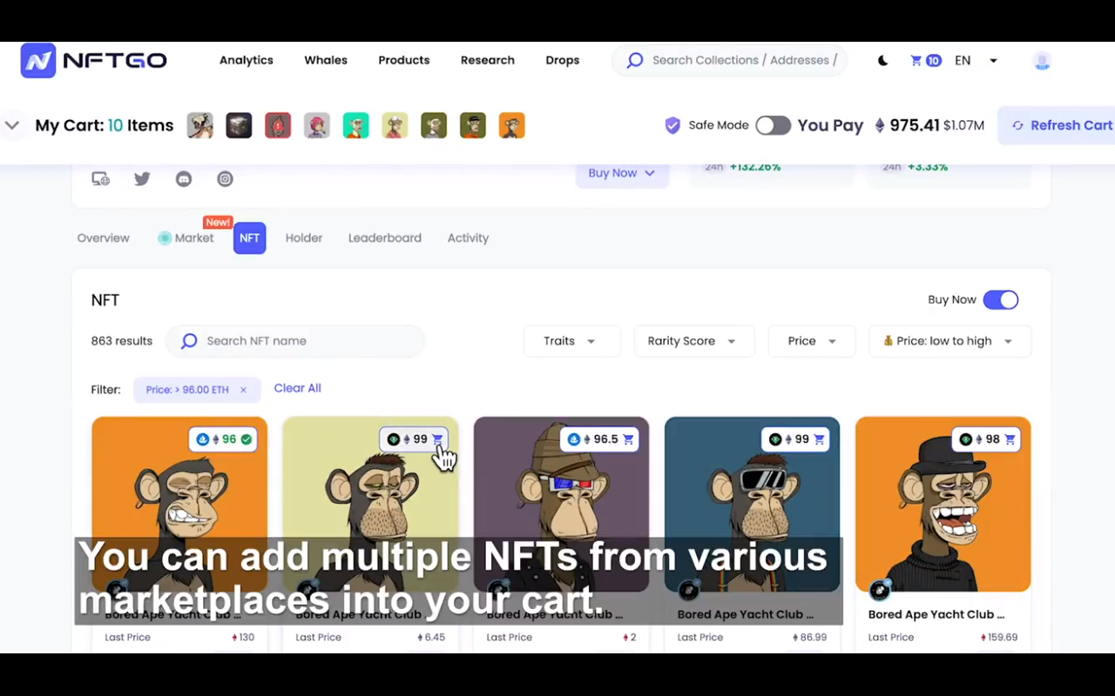Disable the Buy Now toggle
1115x696 pixels.
tap(1000, 299)
